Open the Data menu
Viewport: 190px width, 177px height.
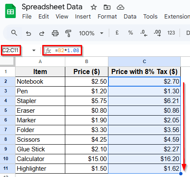click(130, 16)
